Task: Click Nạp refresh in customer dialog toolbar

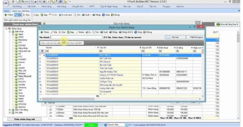Action: pos(68,32)
